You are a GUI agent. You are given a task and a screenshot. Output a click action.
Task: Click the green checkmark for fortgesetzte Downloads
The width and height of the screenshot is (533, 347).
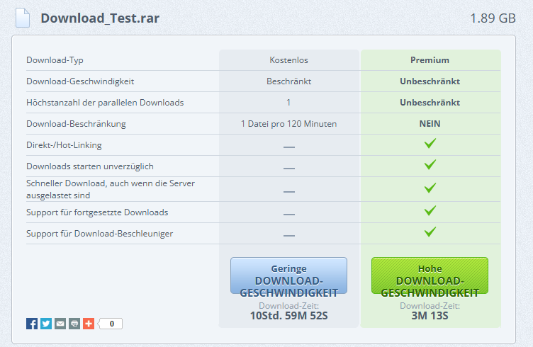430,210
